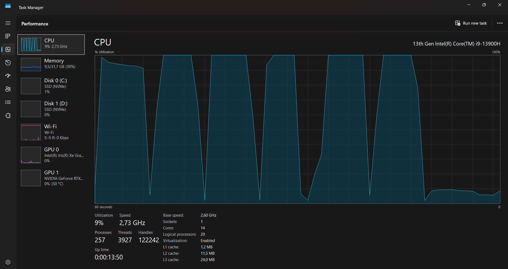Select the Performance page icon
Viewport: 508px width, 269px height.
click(x=8, y=49)
